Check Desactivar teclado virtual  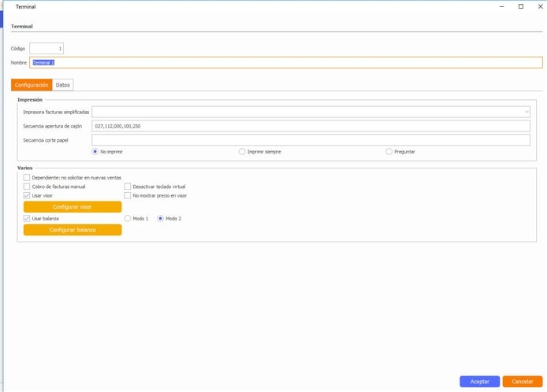coord(128,187)
